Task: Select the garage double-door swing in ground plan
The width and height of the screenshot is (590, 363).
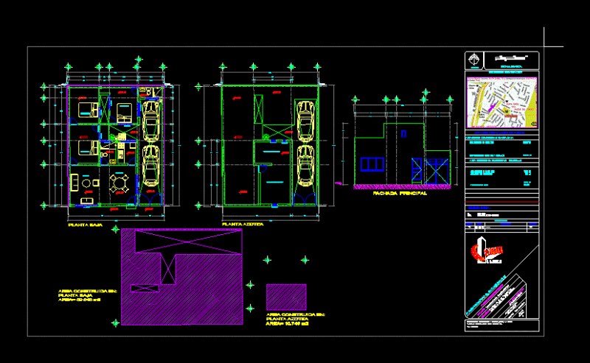Action: [150, 198]
